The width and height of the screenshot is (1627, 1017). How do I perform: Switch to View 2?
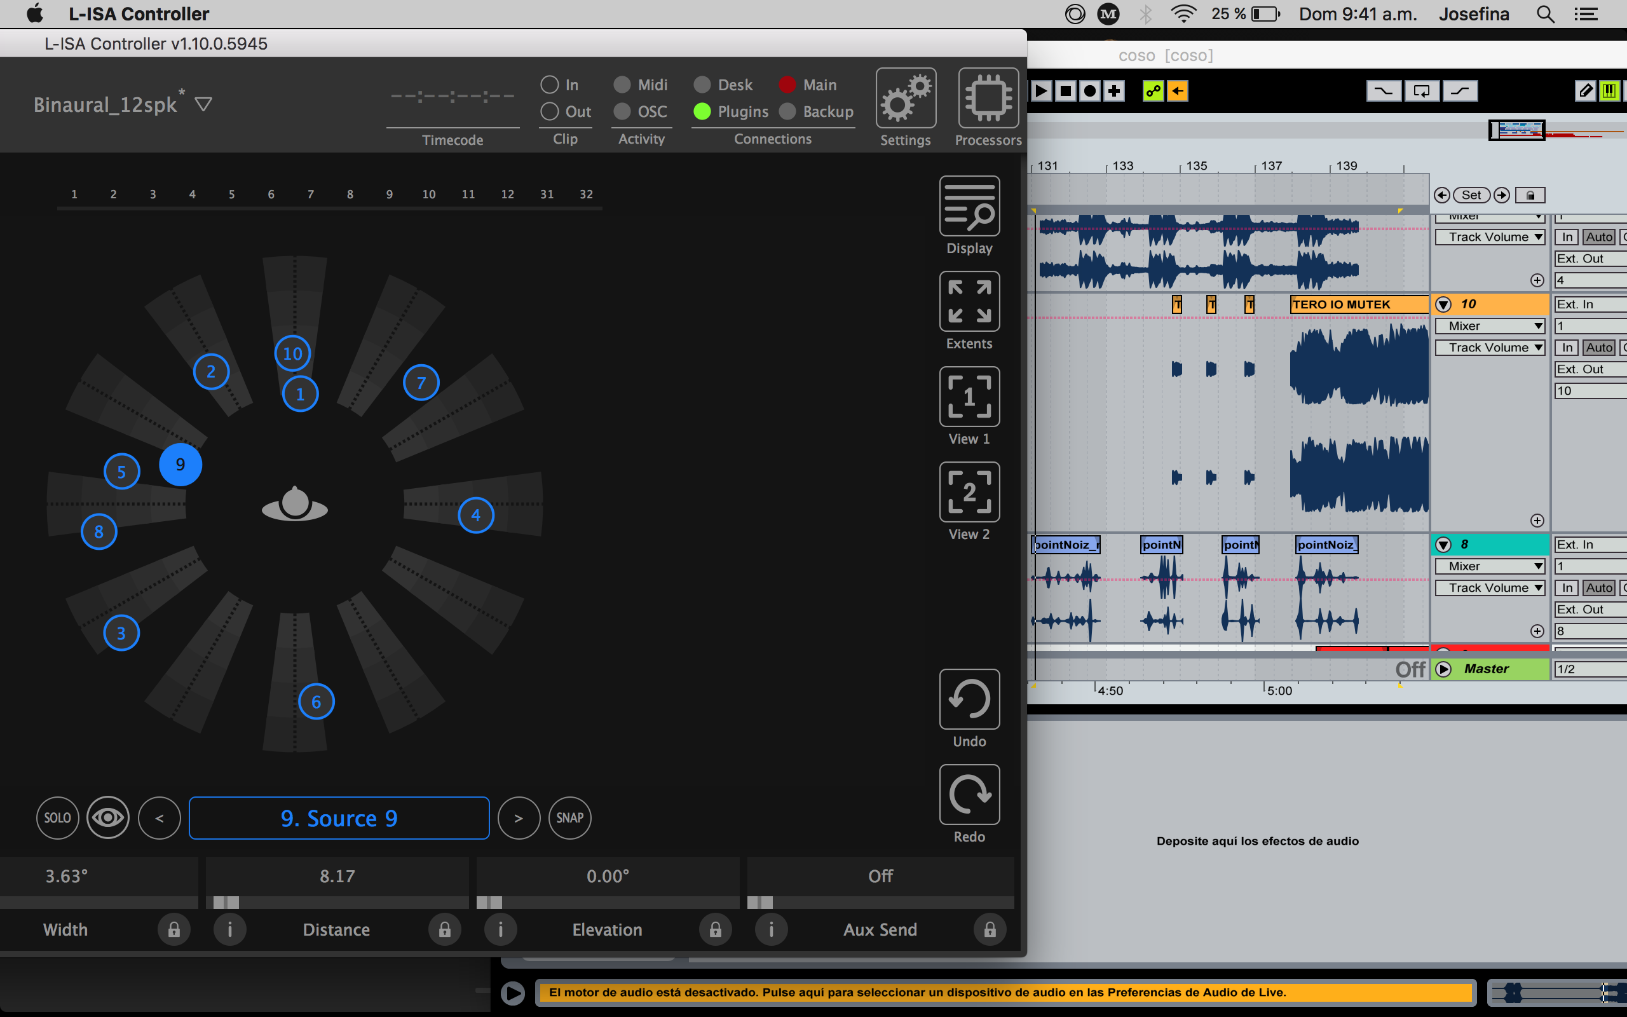[969, 493]
